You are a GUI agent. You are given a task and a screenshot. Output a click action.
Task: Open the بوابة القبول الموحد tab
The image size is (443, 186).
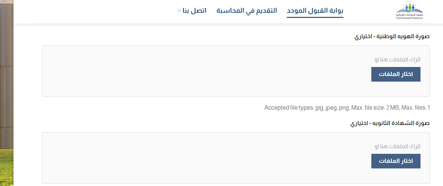(x=315, y=10)
